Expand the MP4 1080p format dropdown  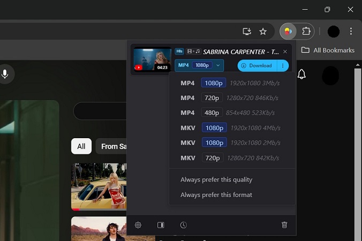tap(199, 65)
